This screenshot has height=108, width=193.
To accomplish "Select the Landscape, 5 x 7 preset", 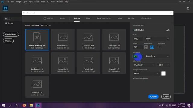I will (x=114, y=40).
